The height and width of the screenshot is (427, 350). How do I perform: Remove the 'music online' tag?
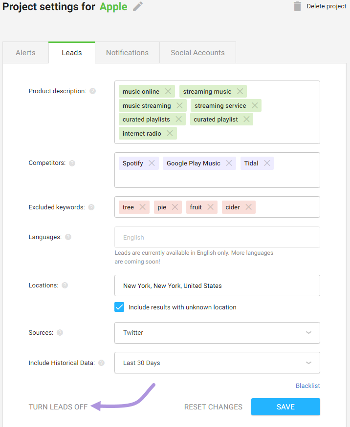point(168,92)
